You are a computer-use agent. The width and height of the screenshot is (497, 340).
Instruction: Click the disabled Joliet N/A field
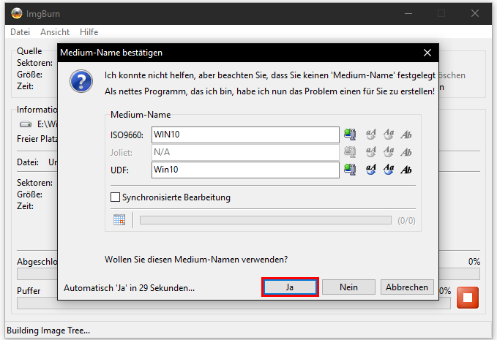point(245,152)
